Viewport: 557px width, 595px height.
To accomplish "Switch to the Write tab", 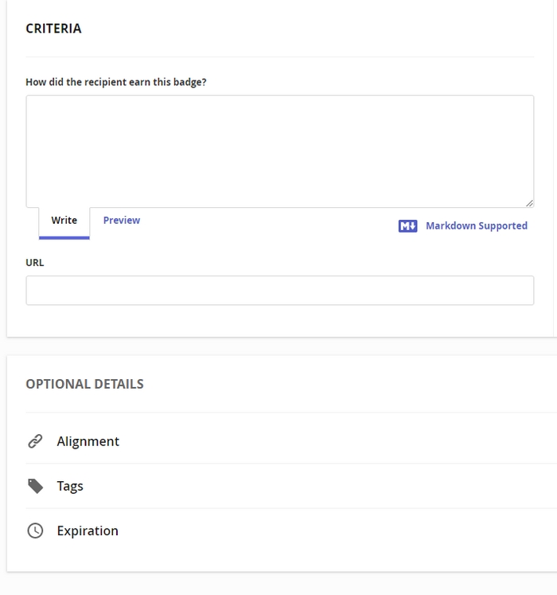I will click(64, 221).
